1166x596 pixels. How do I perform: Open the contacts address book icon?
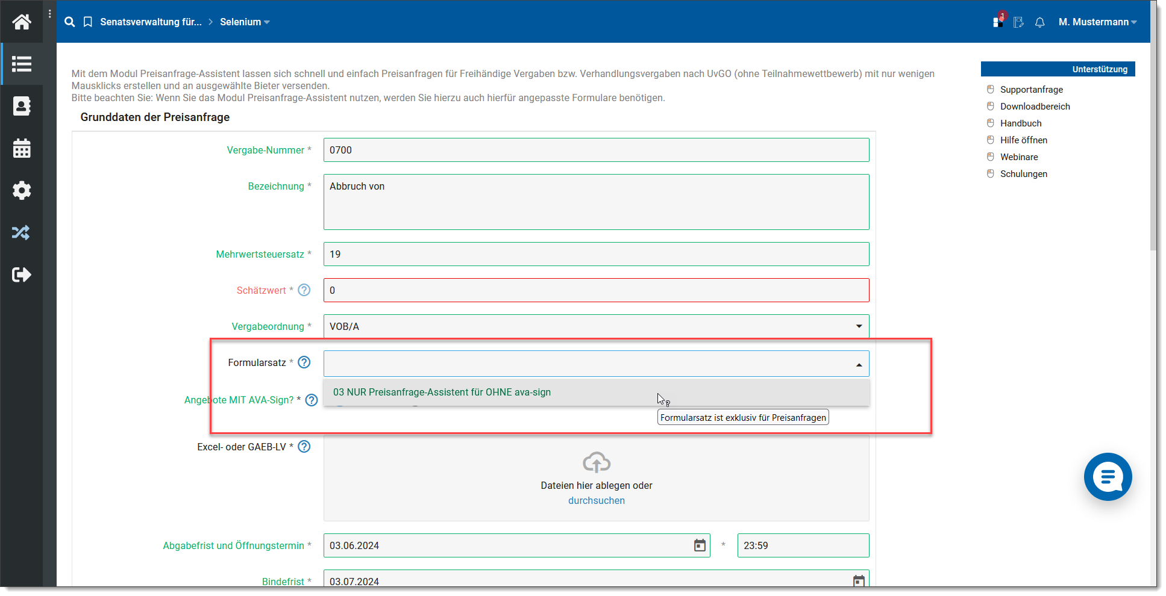pyautogui.click(x=22, y=106)
